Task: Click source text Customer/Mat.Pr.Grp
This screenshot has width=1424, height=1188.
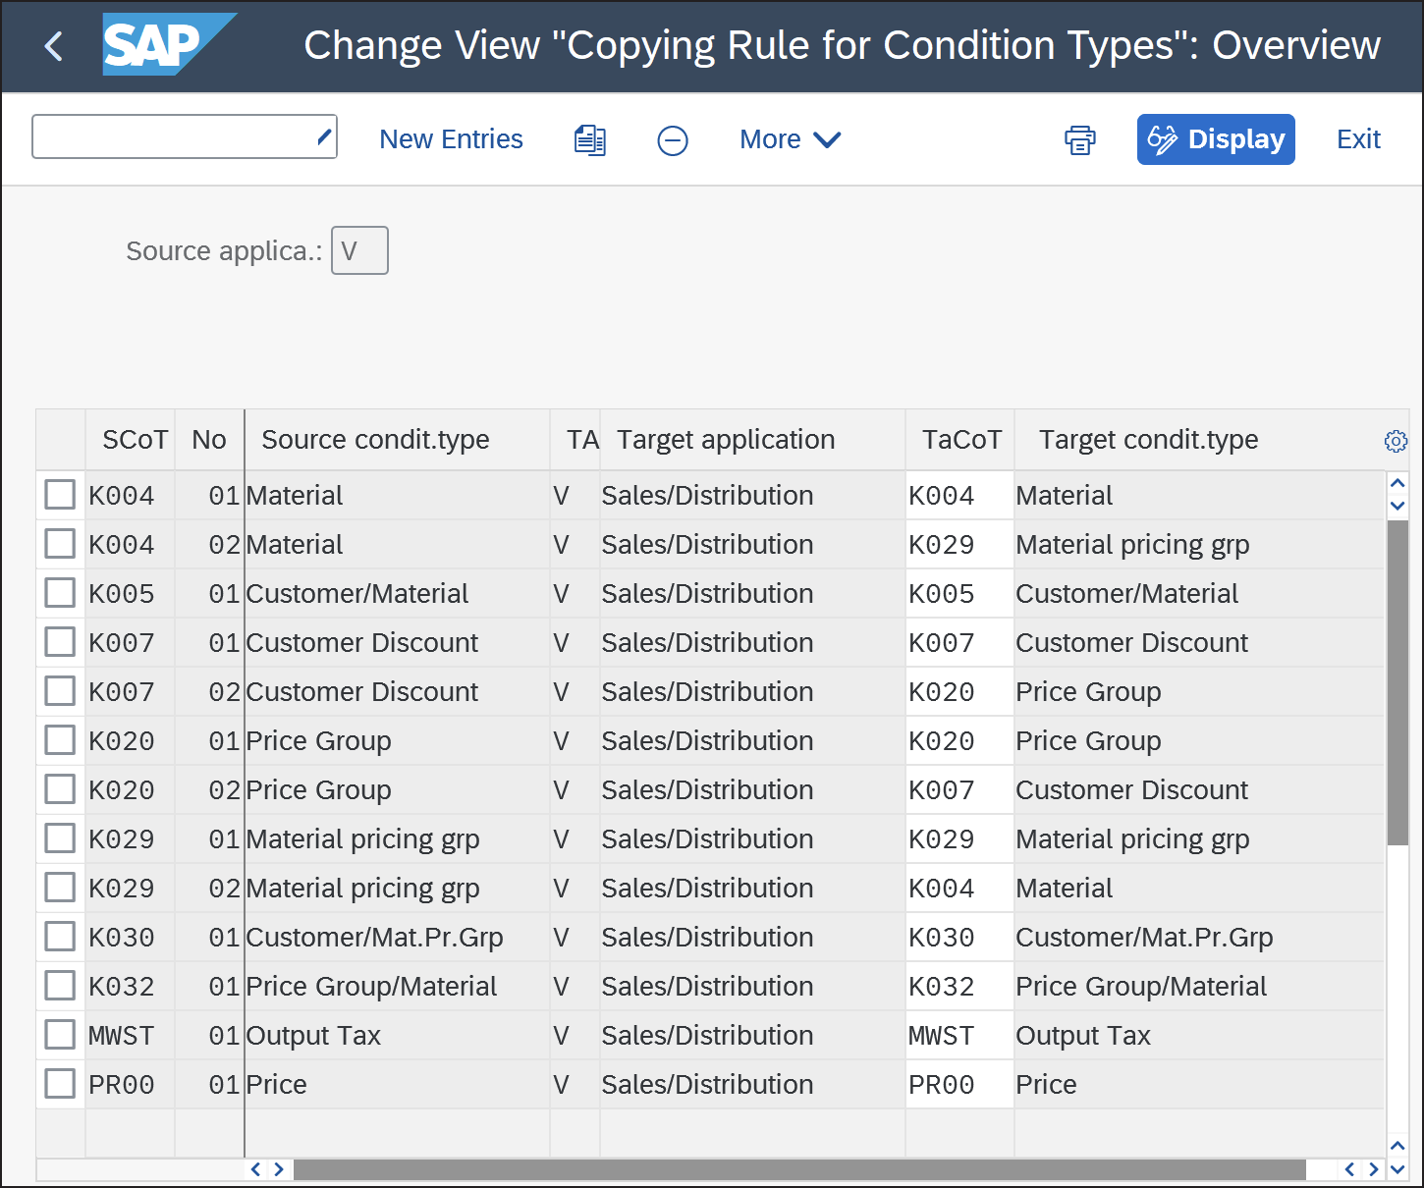Action: (374, 938)
